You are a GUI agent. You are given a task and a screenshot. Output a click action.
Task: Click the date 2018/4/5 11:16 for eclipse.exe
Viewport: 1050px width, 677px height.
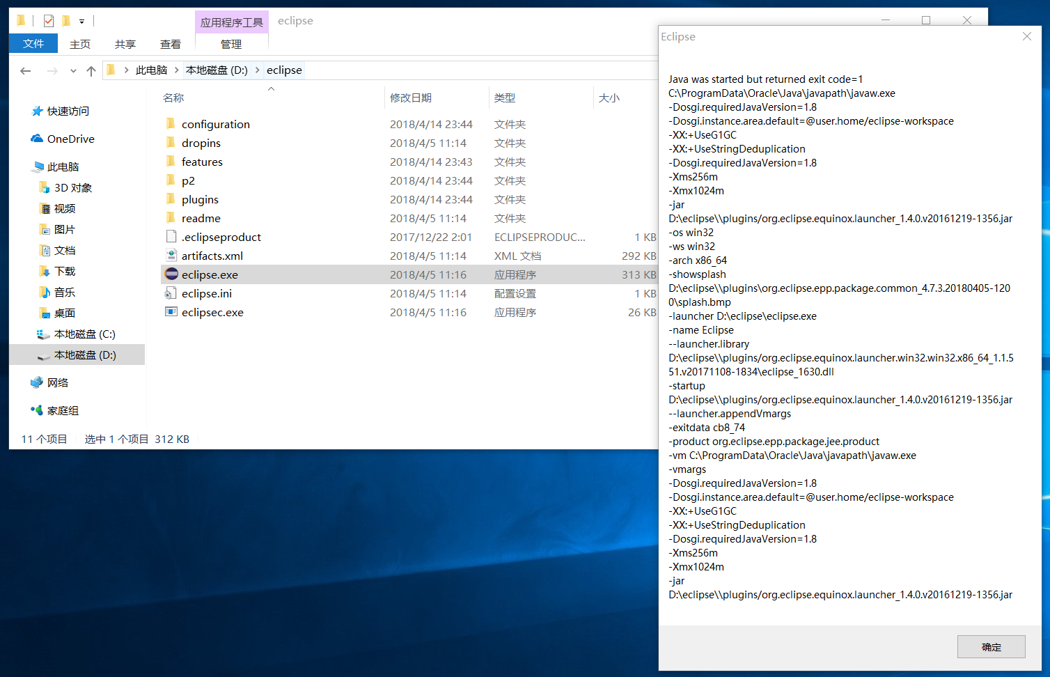point(428,274)
